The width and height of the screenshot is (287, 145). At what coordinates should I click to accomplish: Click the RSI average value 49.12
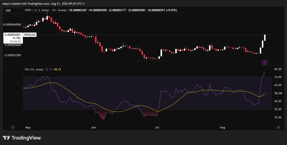57,69
